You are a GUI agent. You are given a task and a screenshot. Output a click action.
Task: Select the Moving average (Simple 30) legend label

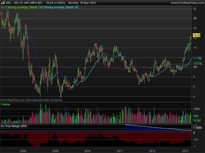[x=61, y=7]
